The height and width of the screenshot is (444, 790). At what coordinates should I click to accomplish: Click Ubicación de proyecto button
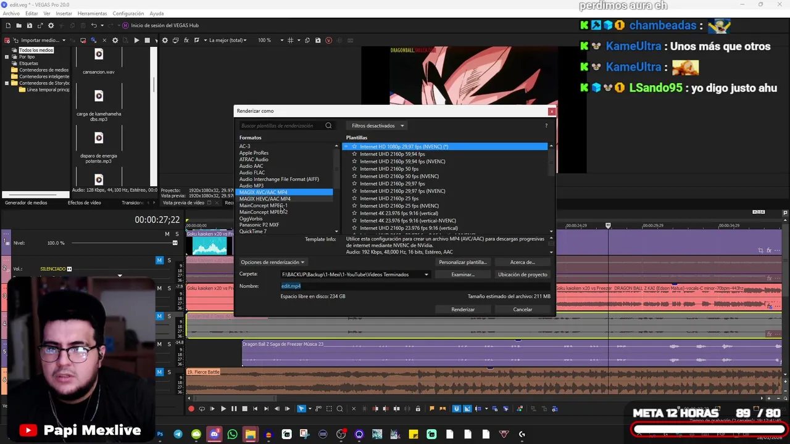click(523, 274)
